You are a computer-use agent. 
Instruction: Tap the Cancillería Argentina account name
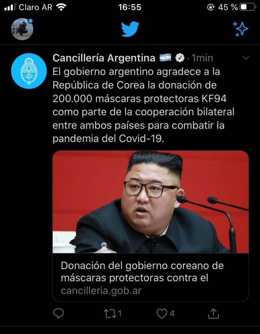point(104,58)
